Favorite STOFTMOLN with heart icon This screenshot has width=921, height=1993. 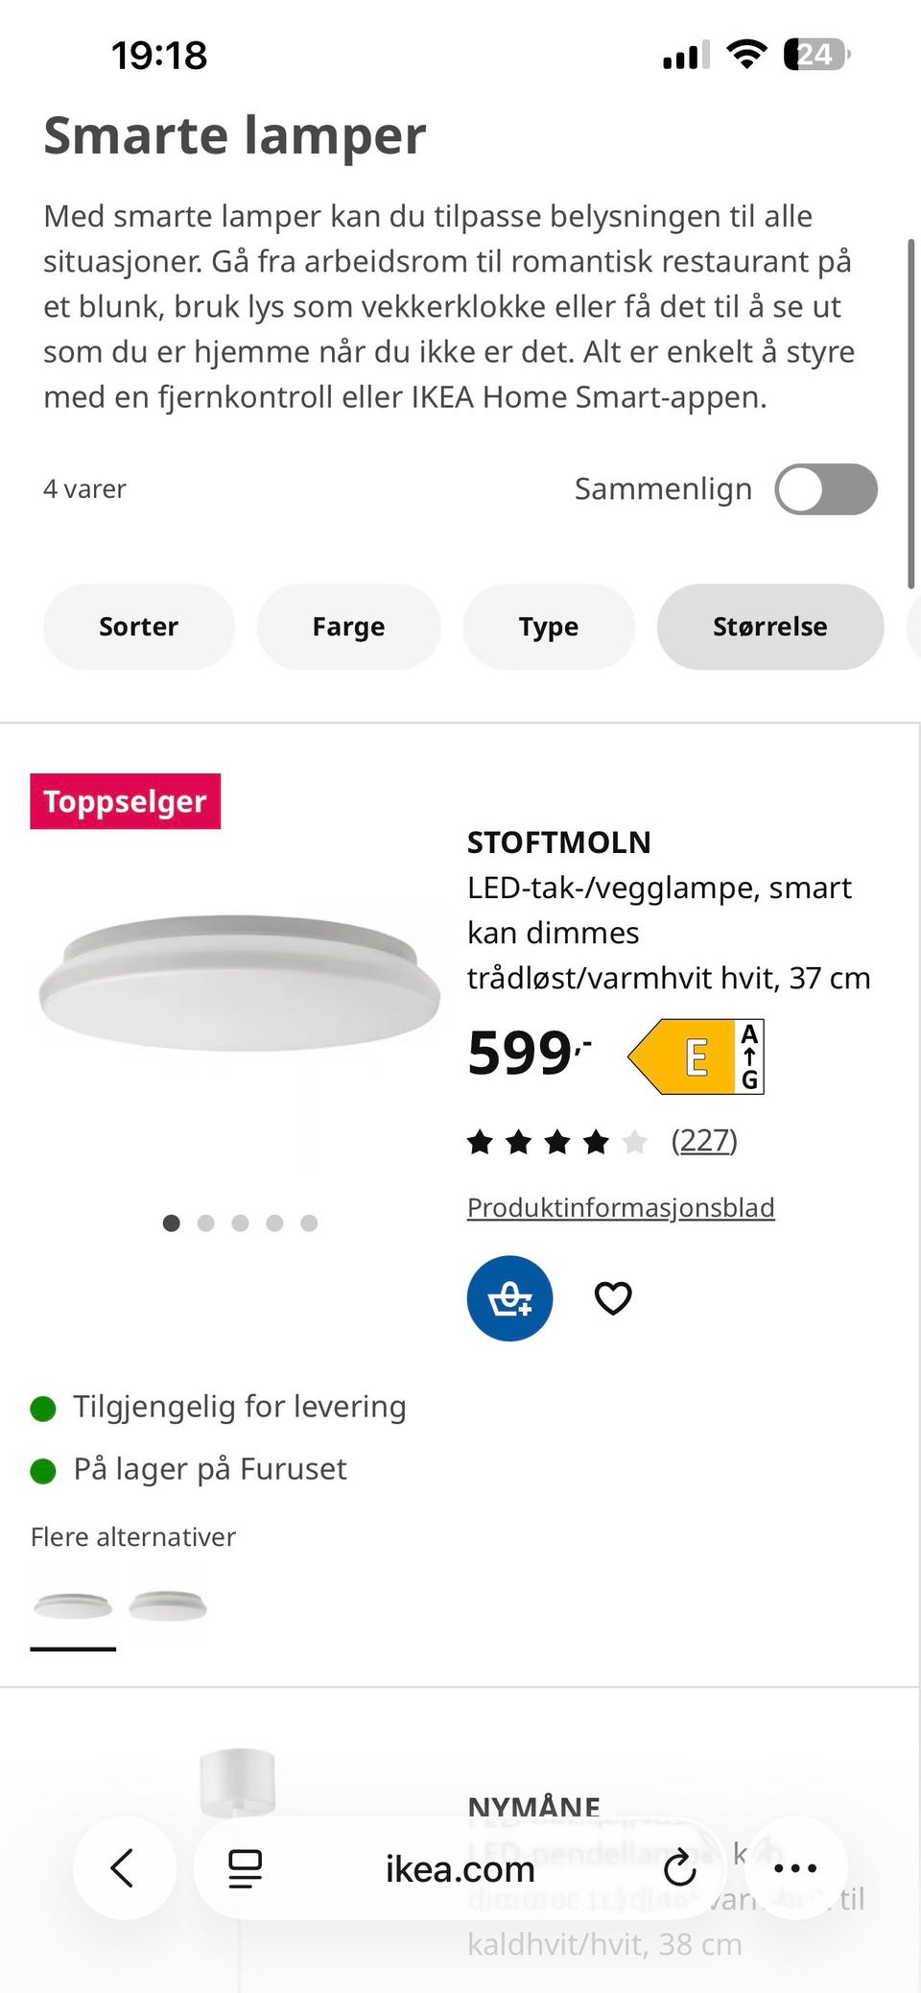coord(613,1297)
